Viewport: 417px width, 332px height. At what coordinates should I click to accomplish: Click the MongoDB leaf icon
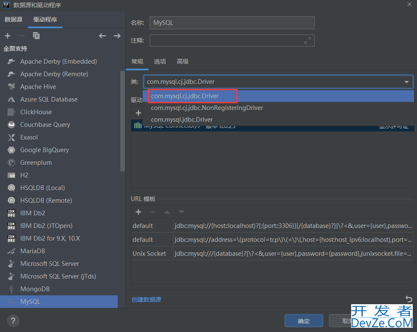coord(11,289)
